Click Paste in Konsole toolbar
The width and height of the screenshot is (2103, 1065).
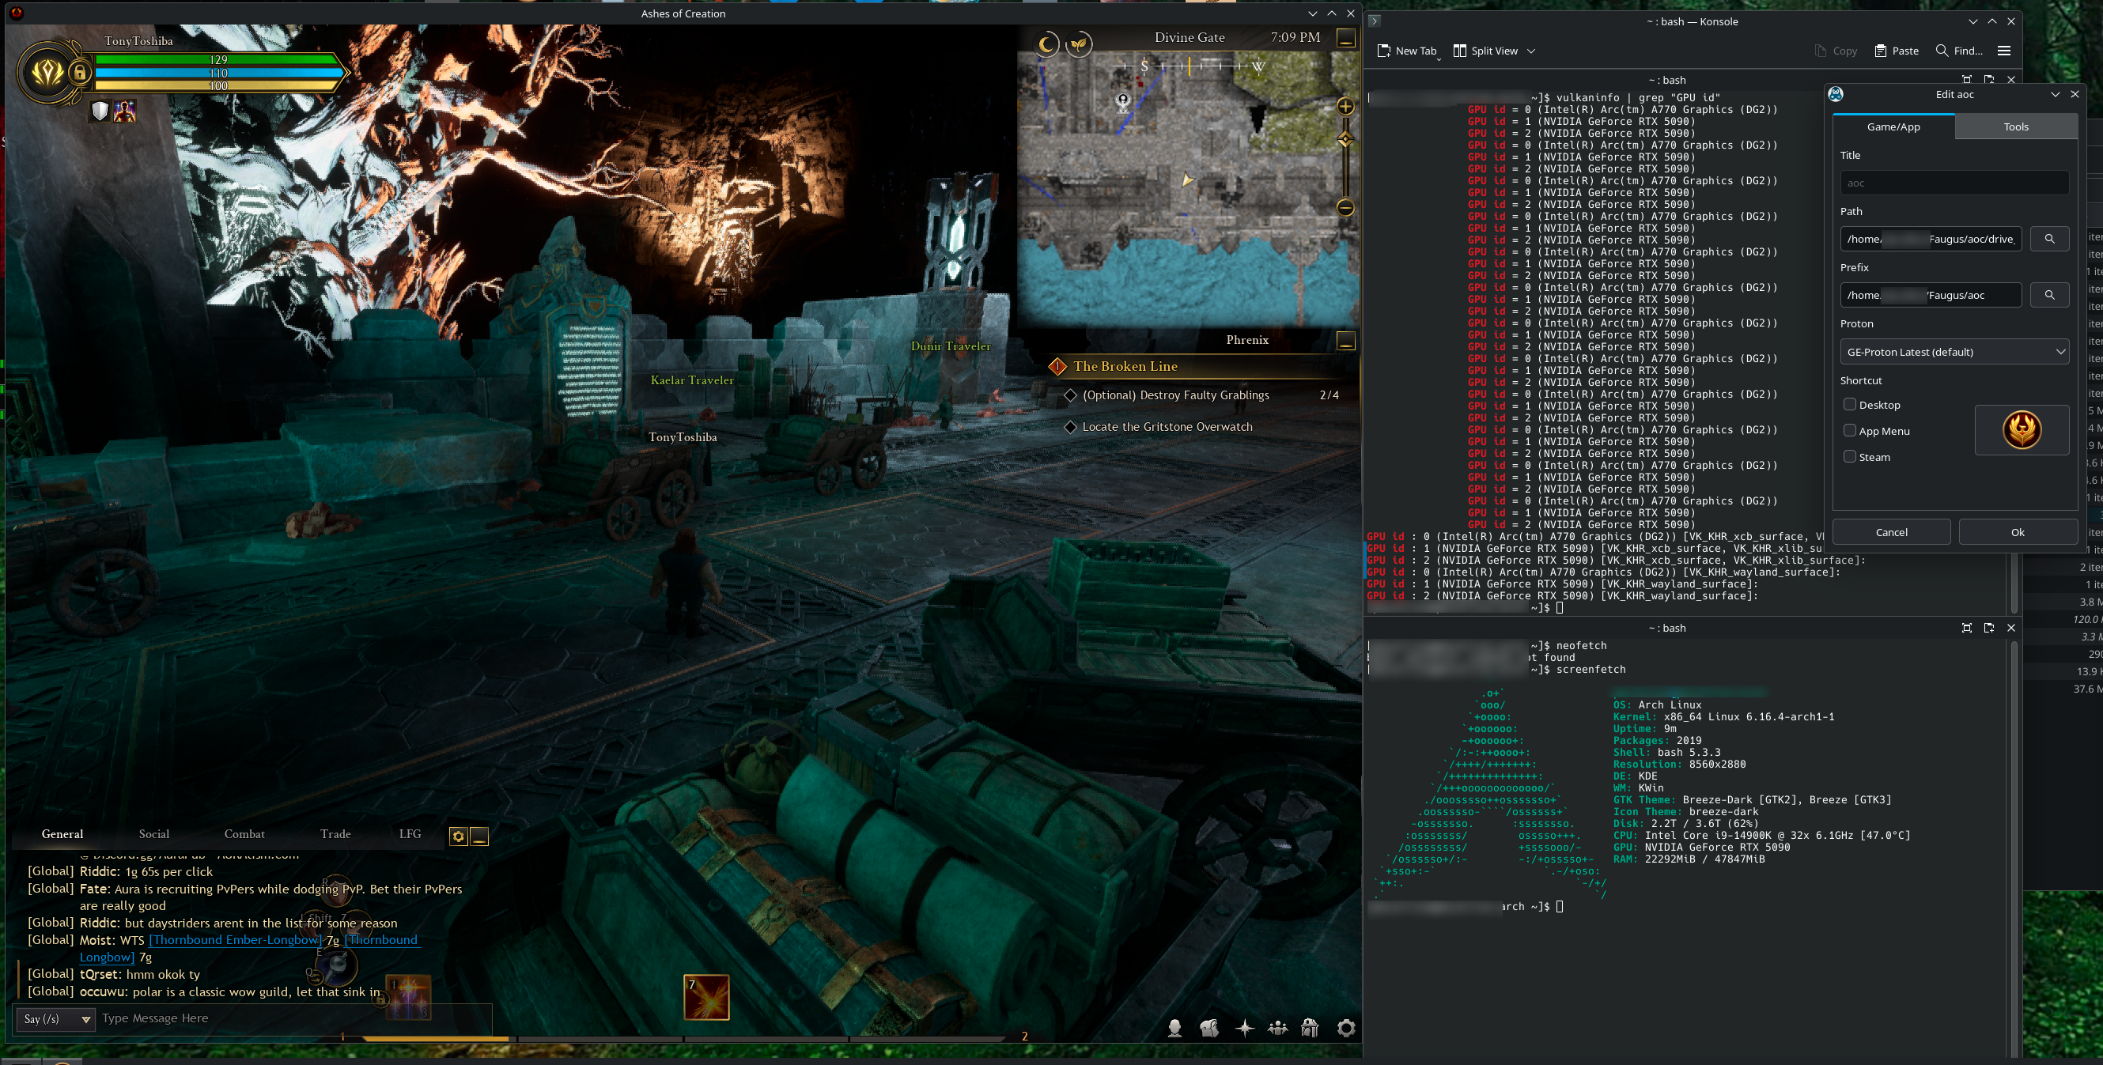[x=1897, y=51]
